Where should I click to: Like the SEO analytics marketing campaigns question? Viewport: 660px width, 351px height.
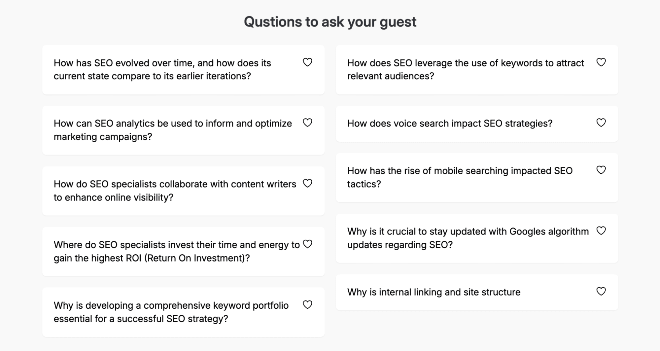pos(307,123)
